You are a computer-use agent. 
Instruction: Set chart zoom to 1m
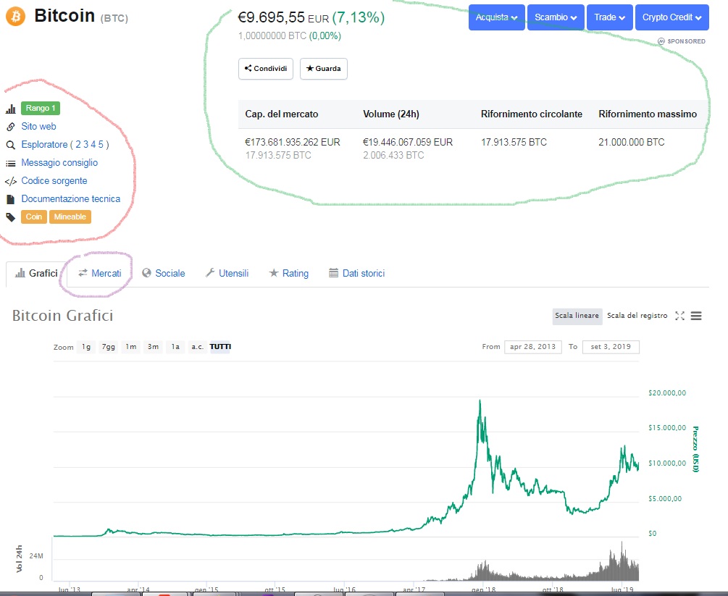click(131, 347)
